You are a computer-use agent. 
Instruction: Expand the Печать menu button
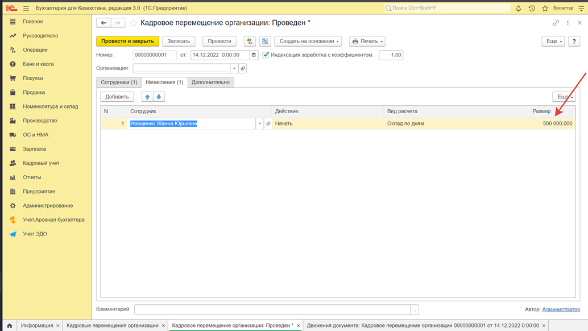click(x=367, y=42)
